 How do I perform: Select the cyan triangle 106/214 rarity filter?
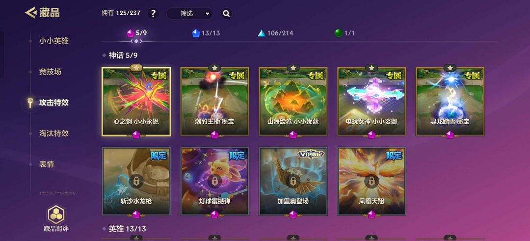tap(275, 33)
